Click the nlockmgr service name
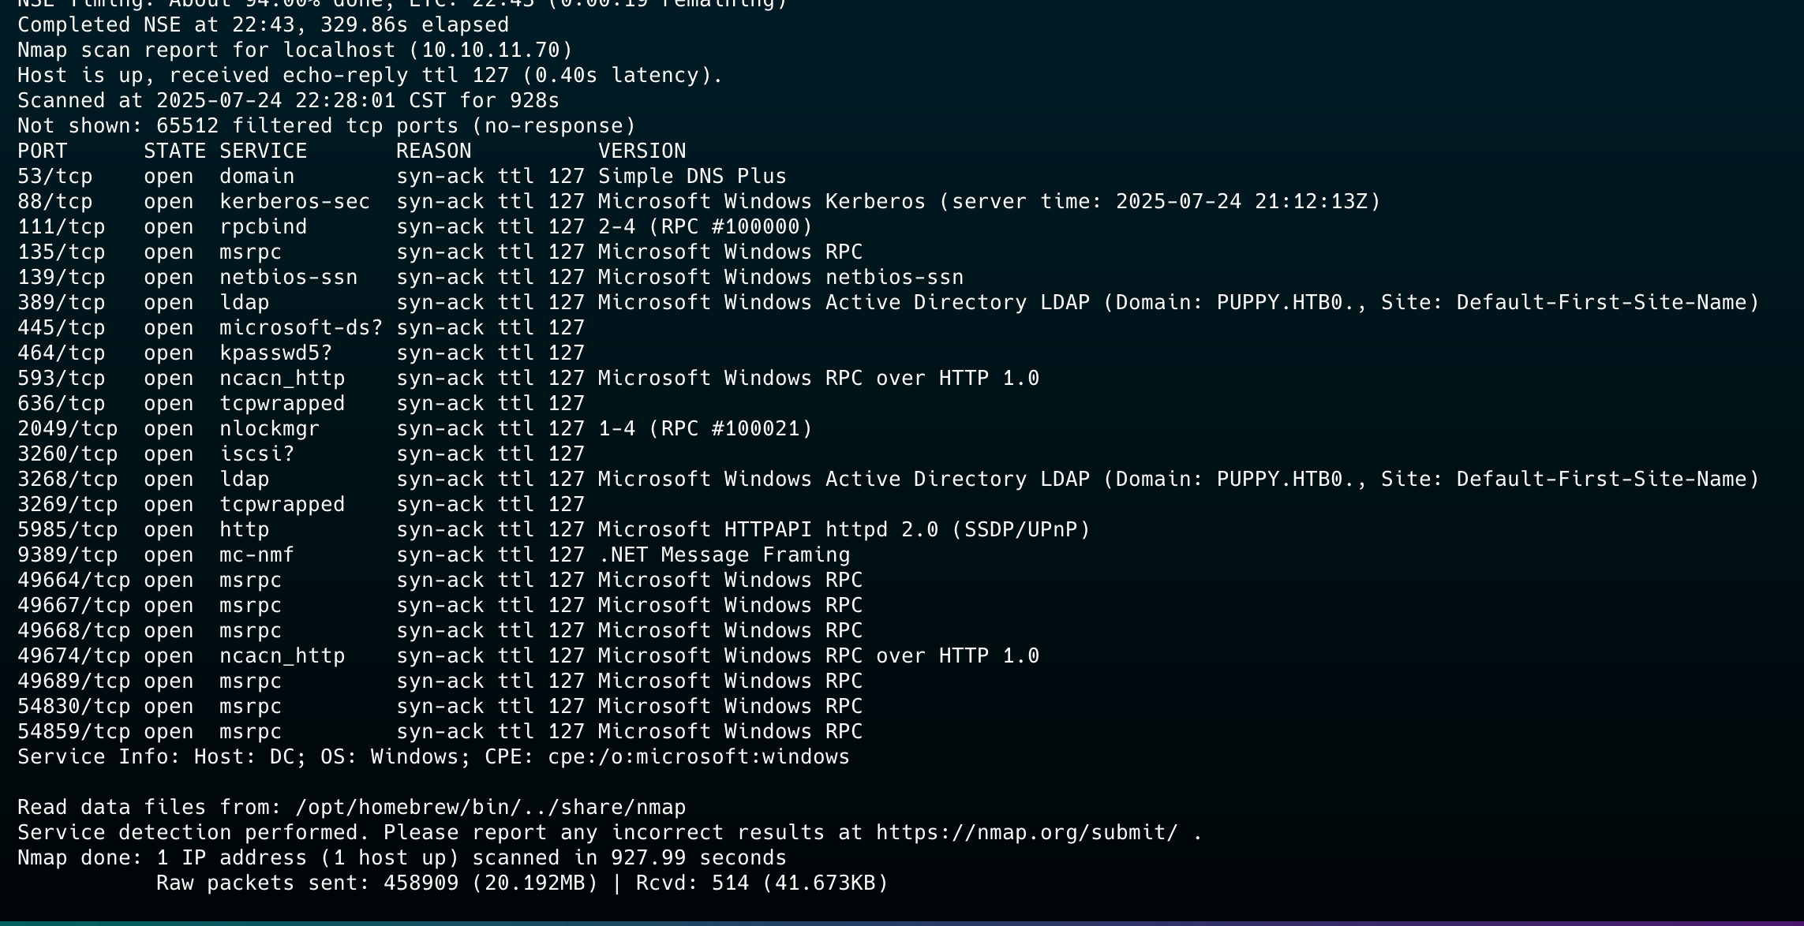 pos(270,429)
